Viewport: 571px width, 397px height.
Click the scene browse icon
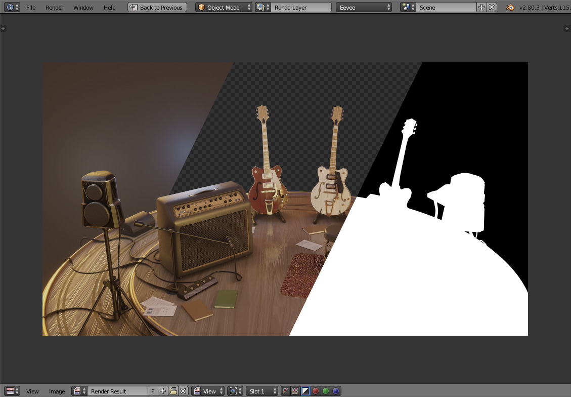pyautogui.click(x=408, y=7)
